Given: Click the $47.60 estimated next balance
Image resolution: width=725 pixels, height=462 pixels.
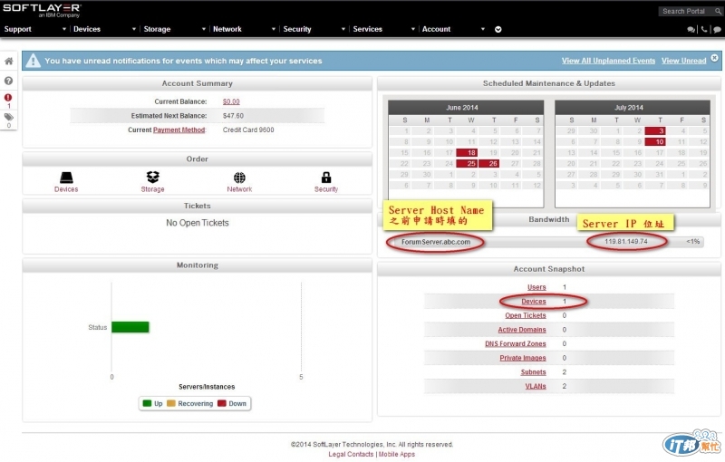Looking at the screenshot, I should (x=233, y=116).
